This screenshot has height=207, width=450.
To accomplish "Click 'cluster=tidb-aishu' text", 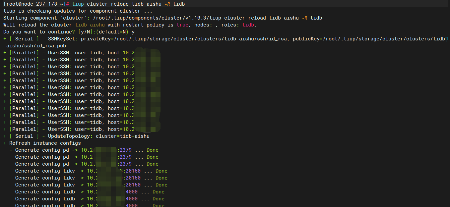I will pos(123,136).
